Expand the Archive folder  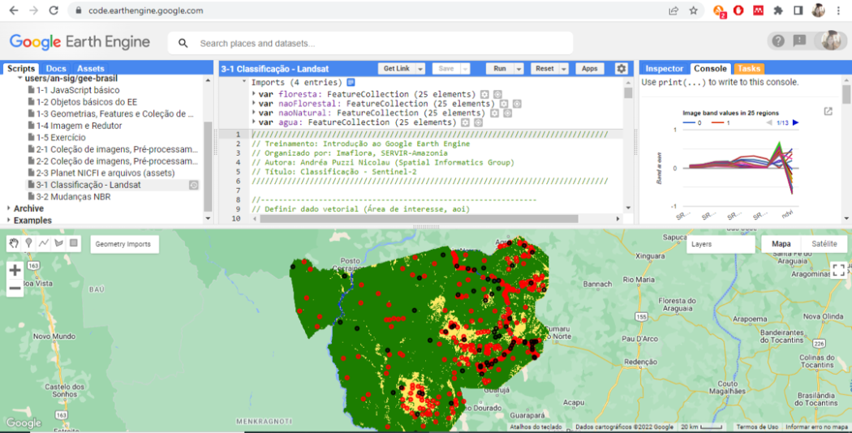tap(9, 208)
